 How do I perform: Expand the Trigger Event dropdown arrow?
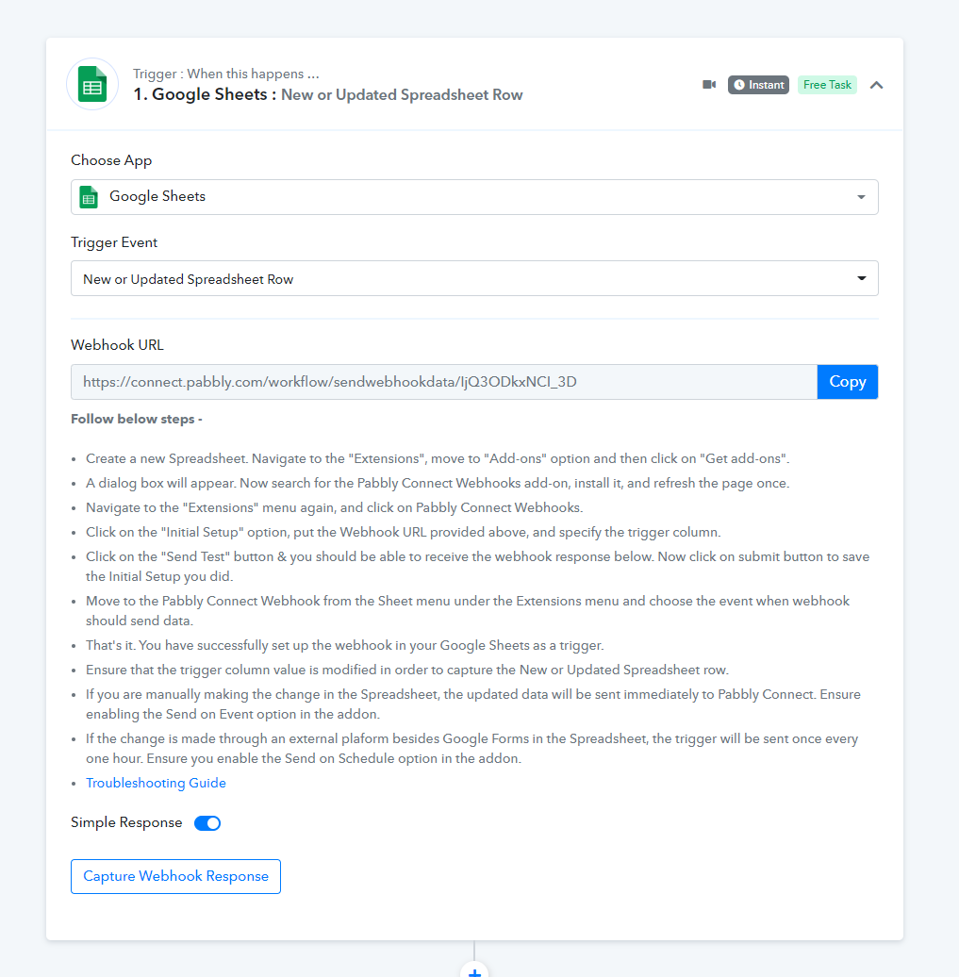coord(861,278)
